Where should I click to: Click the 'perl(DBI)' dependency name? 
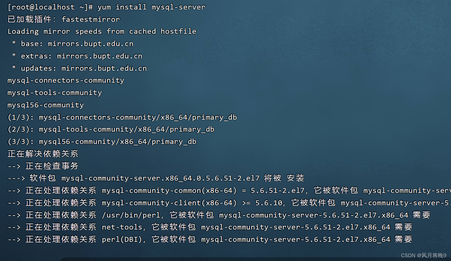tap(122, 240)
